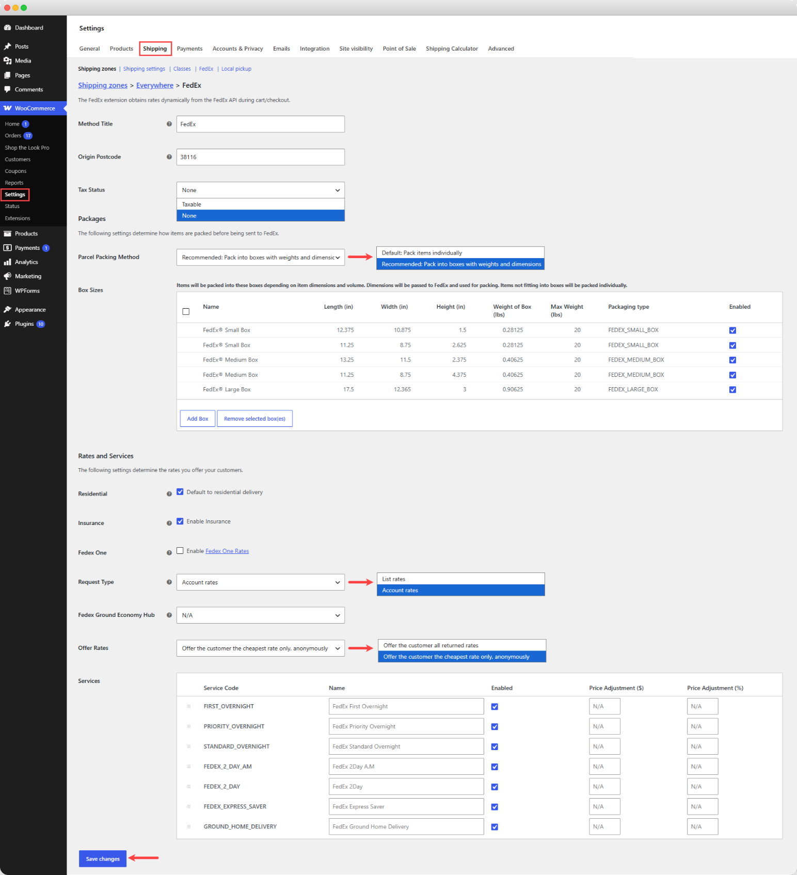The image size is (797, 875).
Task: Click drag handle for FIRST_OVERNIGHT service row
Action: tap(189, 707)
